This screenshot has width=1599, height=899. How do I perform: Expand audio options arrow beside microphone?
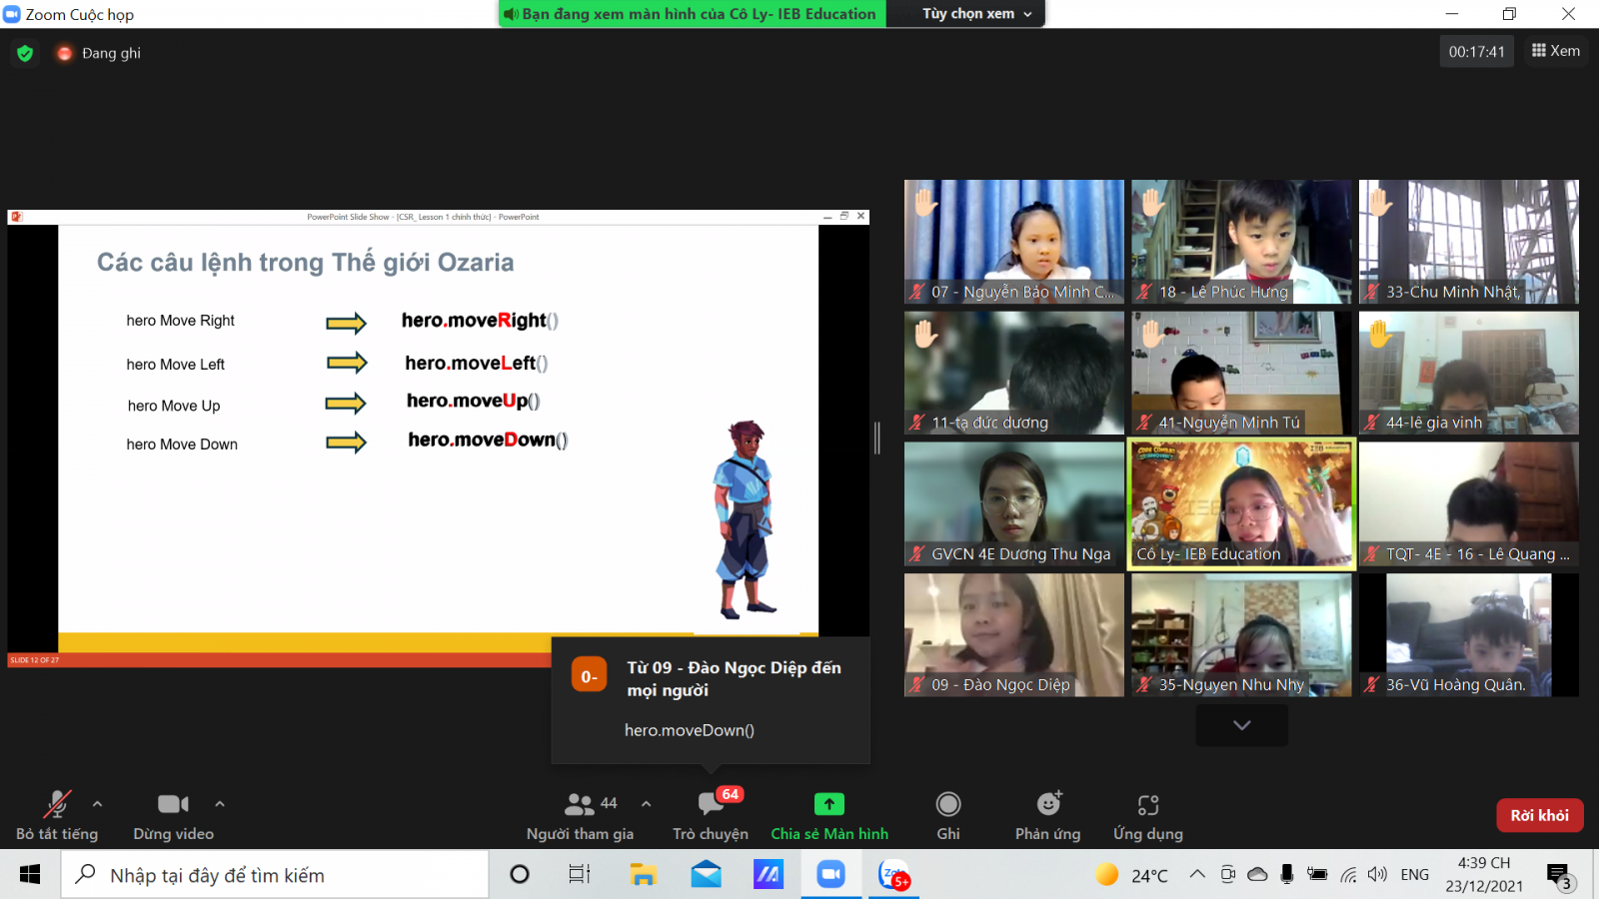coord(97,803)
